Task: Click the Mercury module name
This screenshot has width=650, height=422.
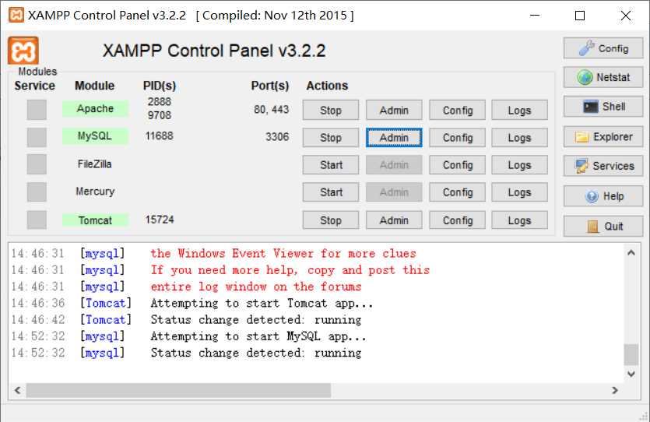Action: click(95, 192)
